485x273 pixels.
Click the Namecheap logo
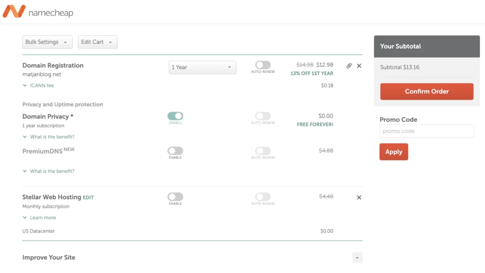(x=38, y=12)
